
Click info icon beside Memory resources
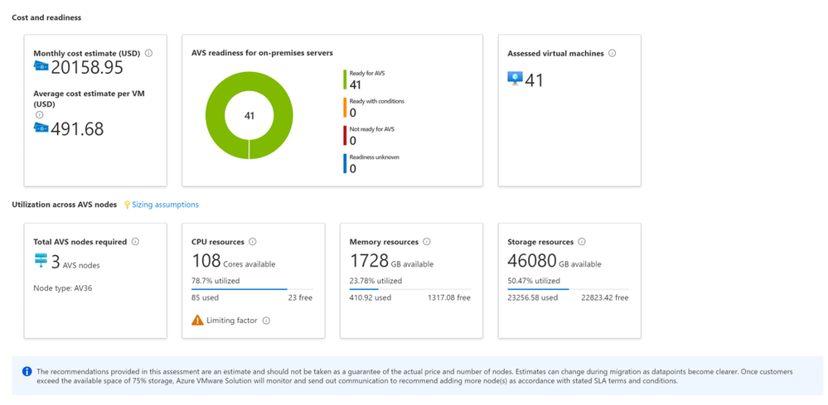[x=427, y=242]
